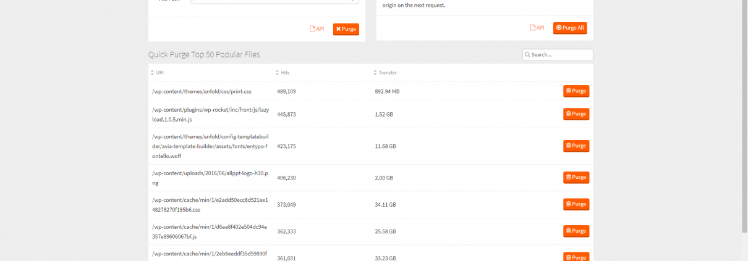The width and height of the screenshot is (748, 261).
Task: Click the sort arrows icon next to URI
Action: (x=153, y=73)
